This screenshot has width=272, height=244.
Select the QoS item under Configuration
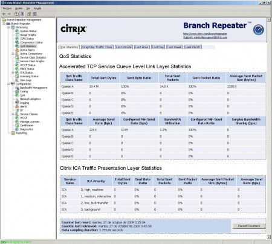point(22,95)
